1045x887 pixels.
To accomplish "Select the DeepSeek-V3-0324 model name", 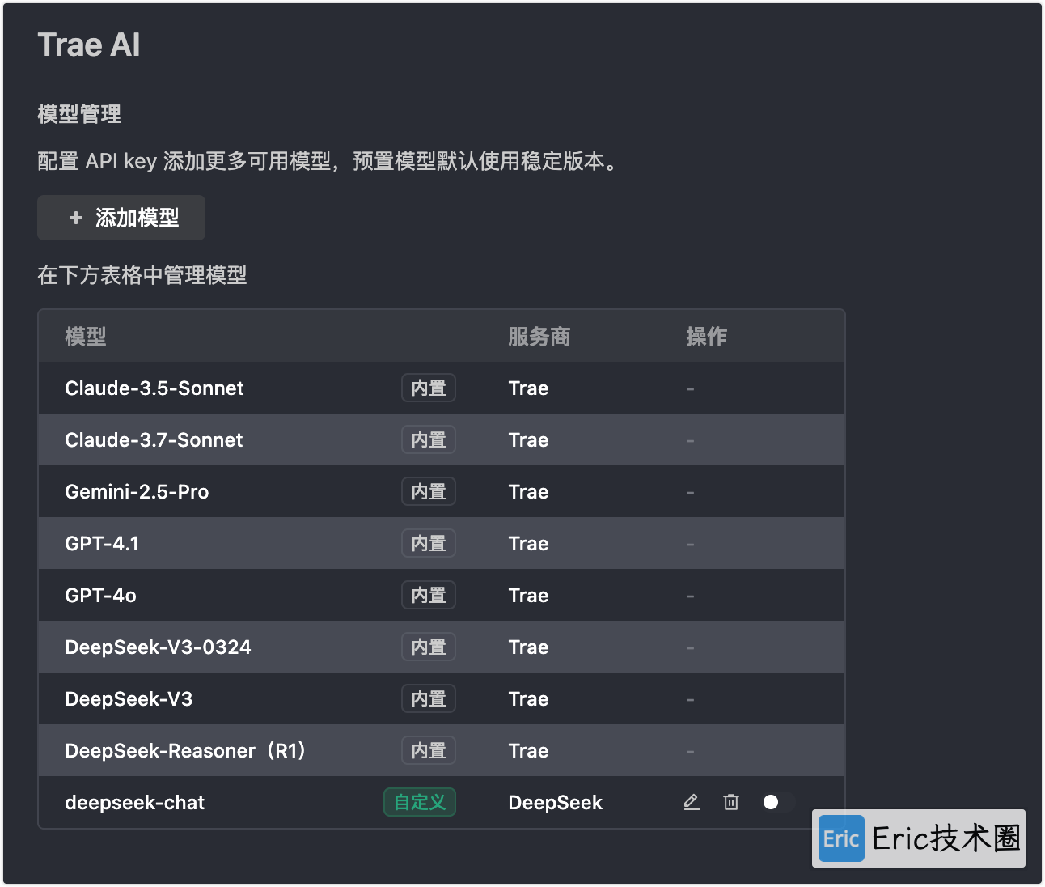I will (158, 647).
